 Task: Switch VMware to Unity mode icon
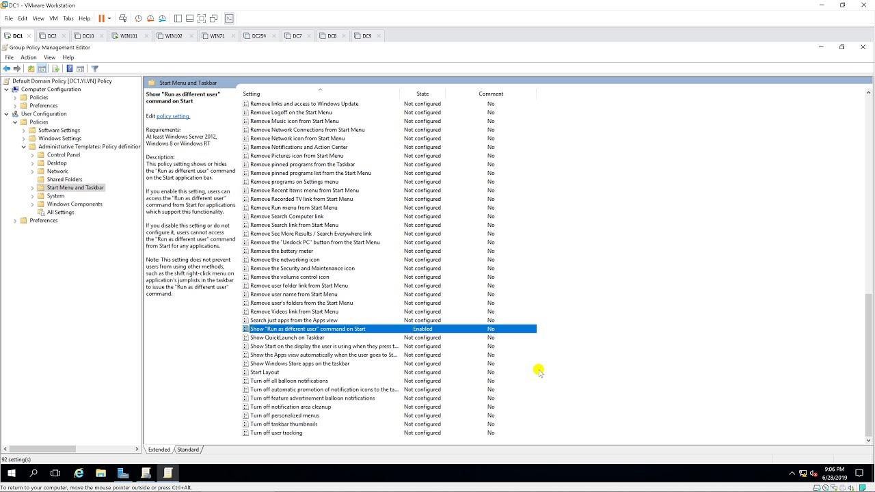(213, 18)
